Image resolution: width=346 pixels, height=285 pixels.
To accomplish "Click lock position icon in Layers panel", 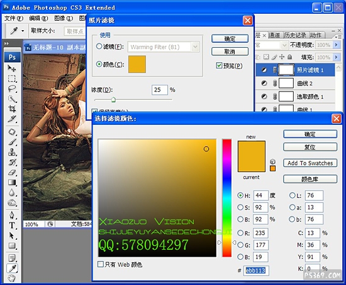I will pyautogui.click(x=282, y=57).
